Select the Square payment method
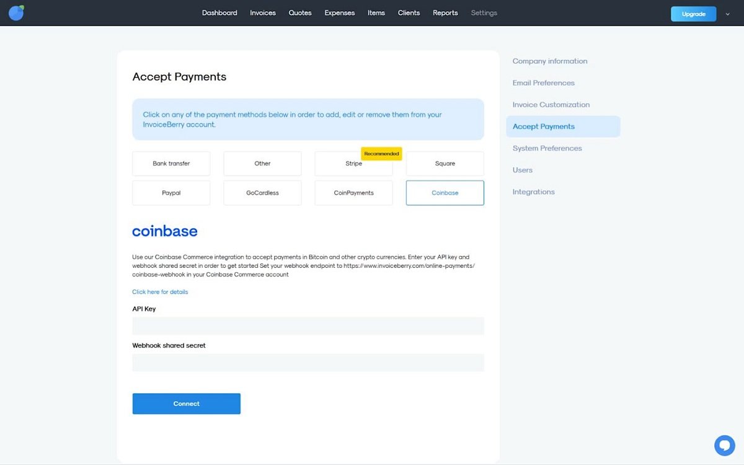The height and width of the screenshot is (465, 744). pos(445,163)
